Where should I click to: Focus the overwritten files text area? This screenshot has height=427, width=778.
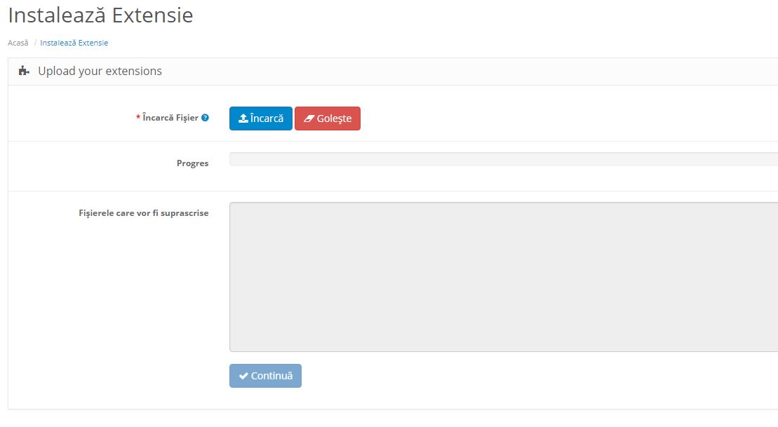coord(502,276)
